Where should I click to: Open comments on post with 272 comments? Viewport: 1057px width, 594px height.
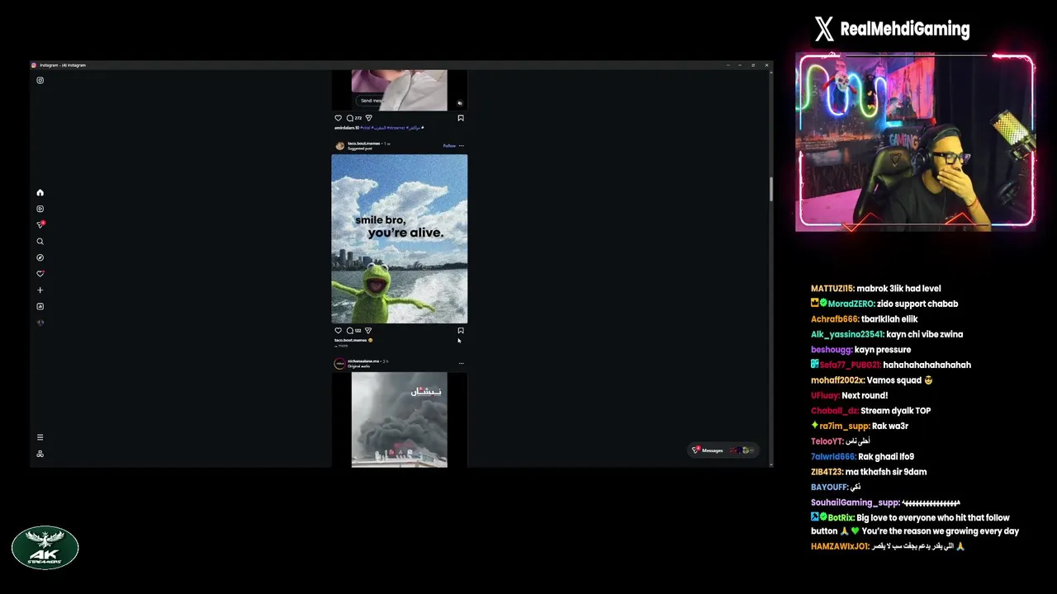tap(353, 118)
